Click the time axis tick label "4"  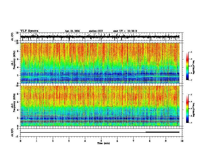(x=85, y=141)
